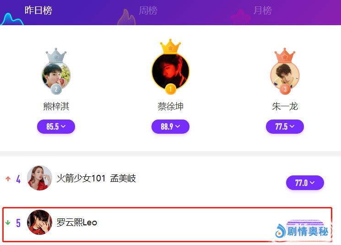The image size is (341, 245).
Task: Open 罗云熙Leo name link
Action: click(77, 223)
